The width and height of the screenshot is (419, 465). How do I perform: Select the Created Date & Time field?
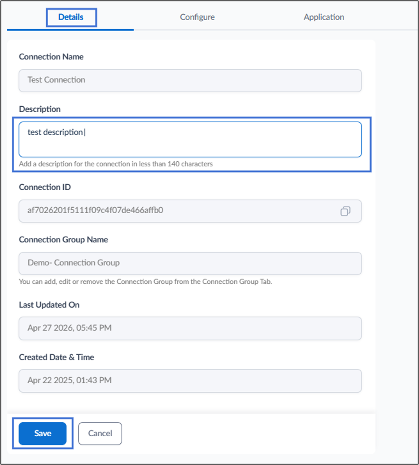click(x=190, y=381)
